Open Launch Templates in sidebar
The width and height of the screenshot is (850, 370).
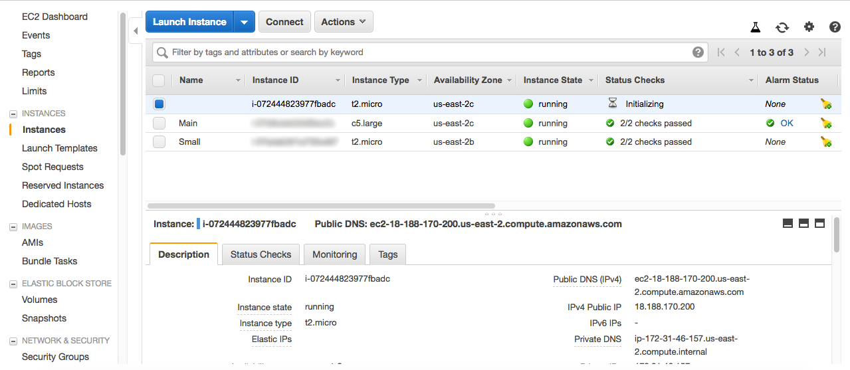tap(60, 148)
